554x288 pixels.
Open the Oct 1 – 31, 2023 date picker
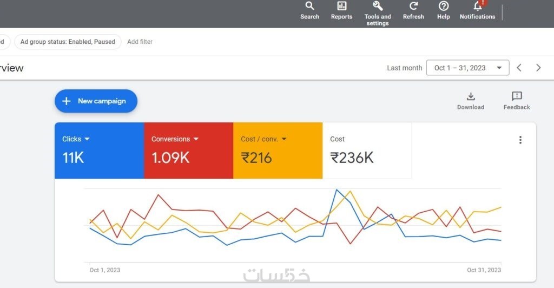467,68
